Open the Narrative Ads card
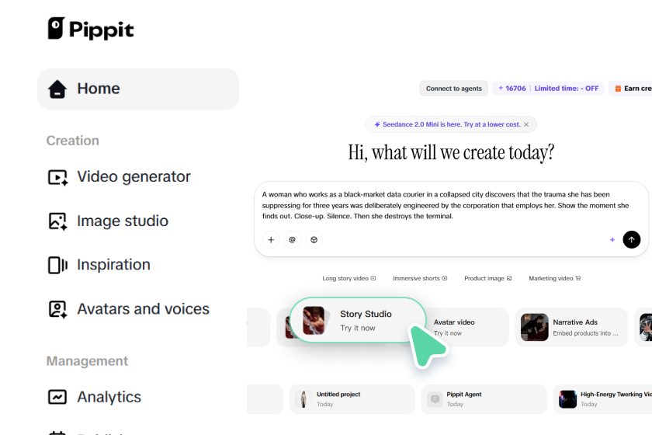The image size is (652, 435). click(x=571, y=327)
